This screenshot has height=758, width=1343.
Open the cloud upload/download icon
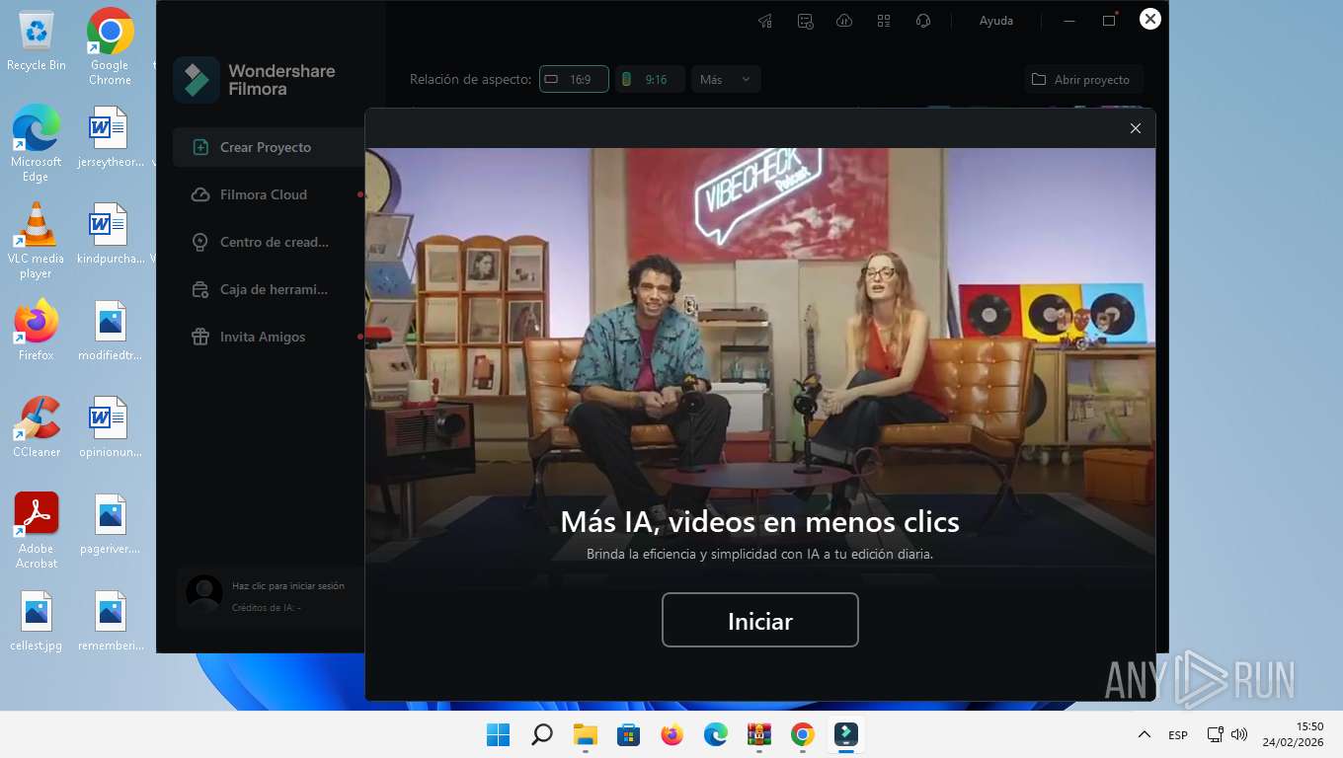coord(844,21)
